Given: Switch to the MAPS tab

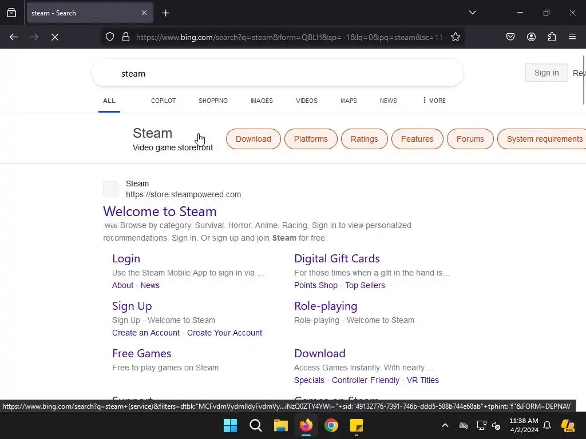Looking at the screenshot, I should coord(349,101).
